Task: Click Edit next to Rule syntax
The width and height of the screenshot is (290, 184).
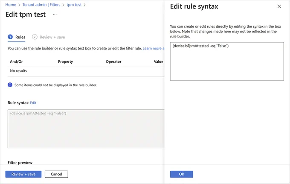Action: [33, 103]
